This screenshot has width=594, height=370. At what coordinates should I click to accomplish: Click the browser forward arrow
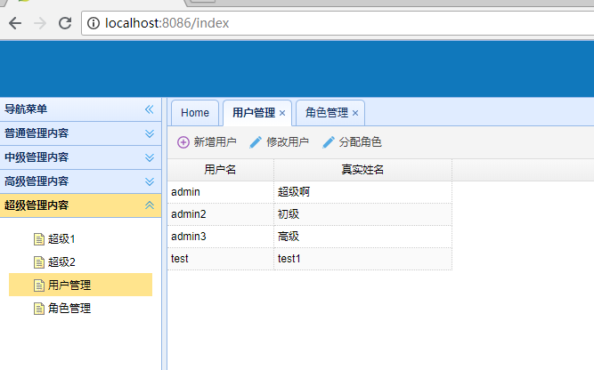click(40, 23)
